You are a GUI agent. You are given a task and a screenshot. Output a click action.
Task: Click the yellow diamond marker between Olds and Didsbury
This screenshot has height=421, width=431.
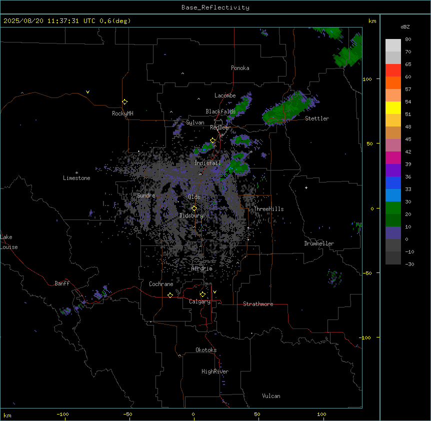click(x=194, y=208)
